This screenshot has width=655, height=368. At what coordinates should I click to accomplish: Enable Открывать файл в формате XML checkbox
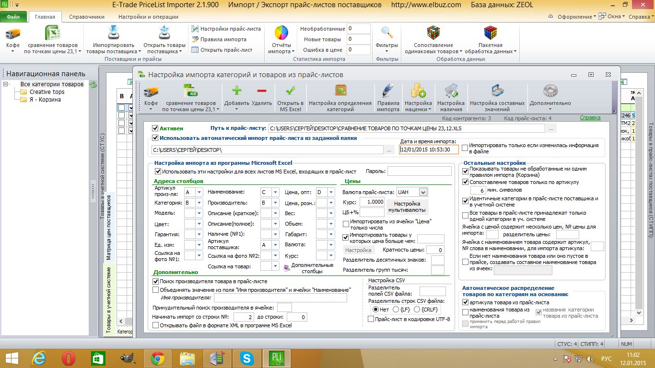click(155, 325)
